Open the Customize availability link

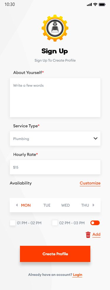pyautogui.click(x=90, y=183)
